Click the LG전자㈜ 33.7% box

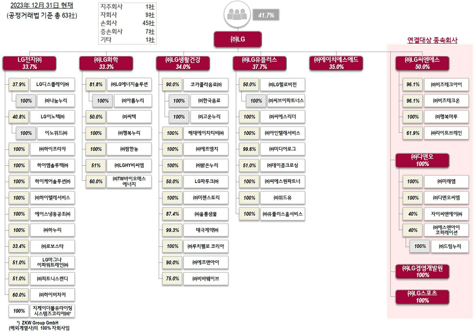coord(29,63)
